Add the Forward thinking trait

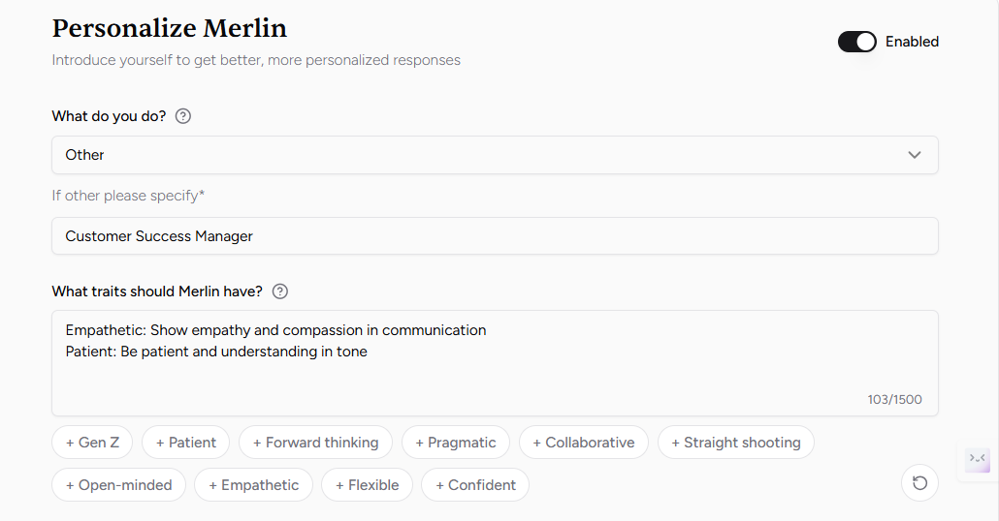[x=315, y=443]
